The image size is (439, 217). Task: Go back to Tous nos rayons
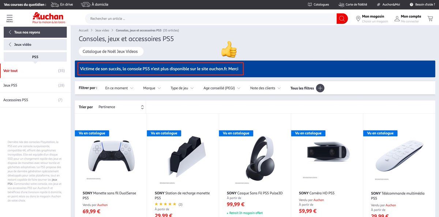pyautogui.click(x=35, y=32)
